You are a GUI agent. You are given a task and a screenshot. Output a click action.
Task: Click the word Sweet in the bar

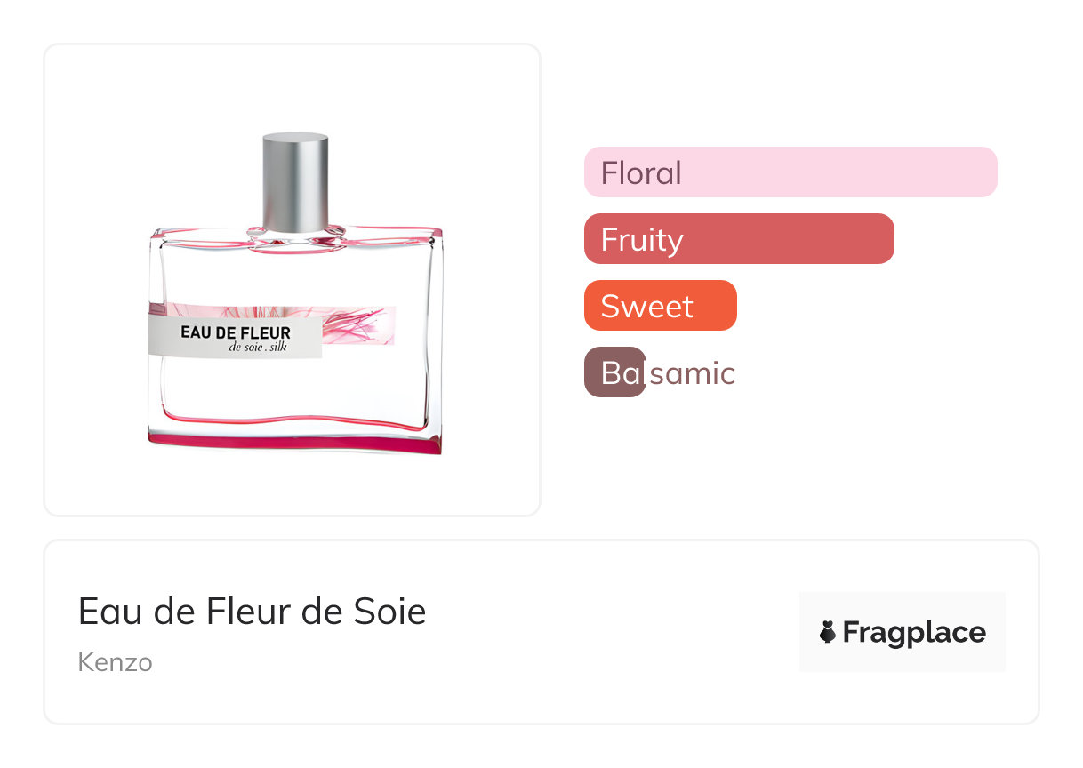[x=646, y=306]
